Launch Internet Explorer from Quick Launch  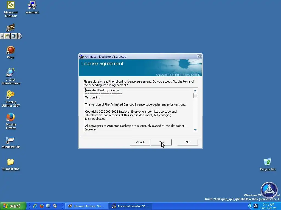[35, 206]
